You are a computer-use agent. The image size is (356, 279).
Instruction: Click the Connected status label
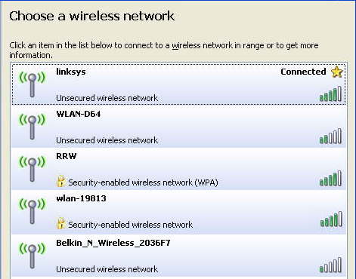point(303,72)
